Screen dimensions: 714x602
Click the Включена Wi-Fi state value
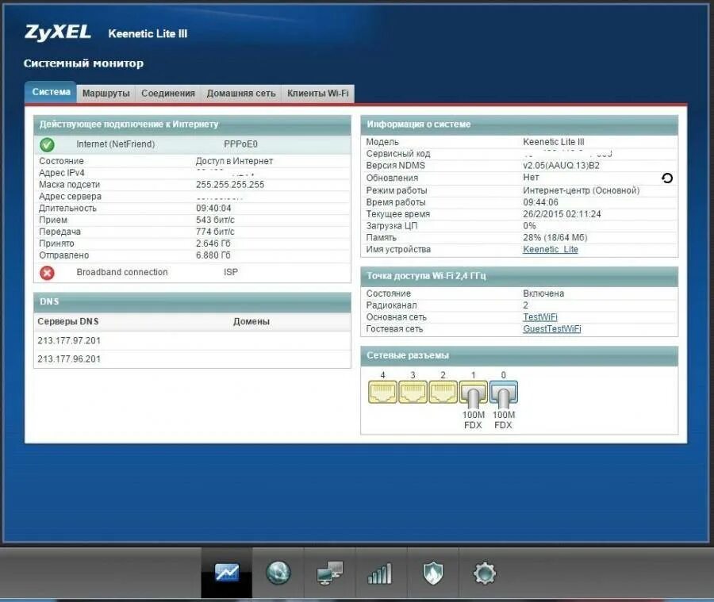[x=543, y=293]
